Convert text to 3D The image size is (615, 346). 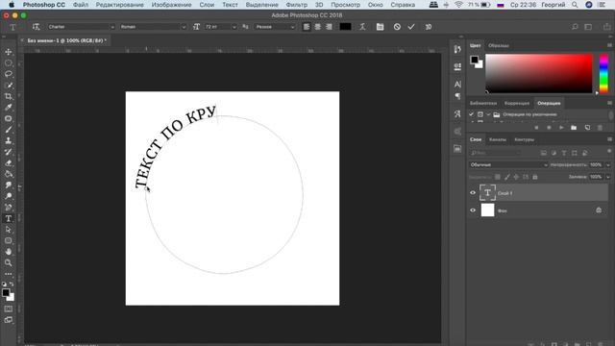tap(429, 27)
